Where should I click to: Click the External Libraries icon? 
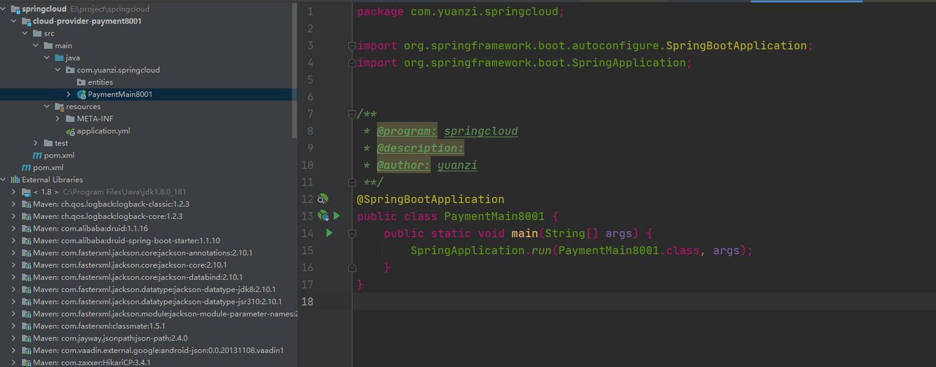pos(15,180)
